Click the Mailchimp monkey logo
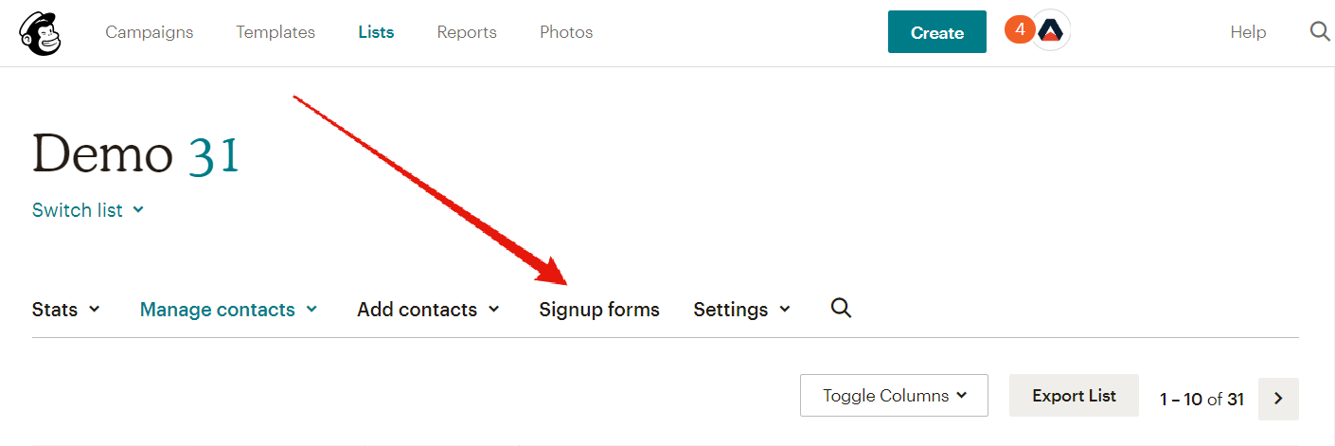 coord(40,32)
